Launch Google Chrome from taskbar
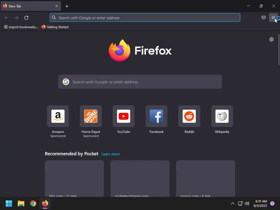This screenshot has width=280, height=210. click(x=33, y=203)
